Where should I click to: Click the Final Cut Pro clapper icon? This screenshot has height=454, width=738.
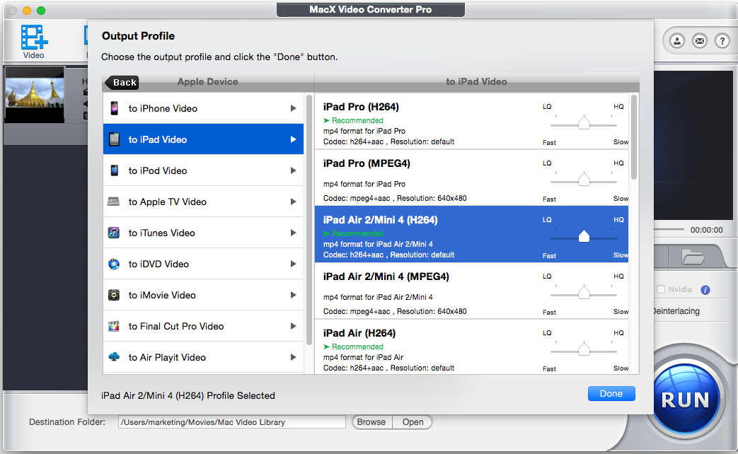pyautogui.click(x=114, y=326)
